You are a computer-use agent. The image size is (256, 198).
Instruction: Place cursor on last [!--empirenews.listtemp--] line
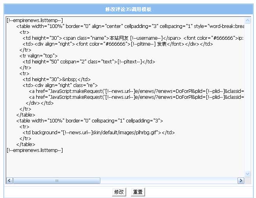click(x=35, y=150)
